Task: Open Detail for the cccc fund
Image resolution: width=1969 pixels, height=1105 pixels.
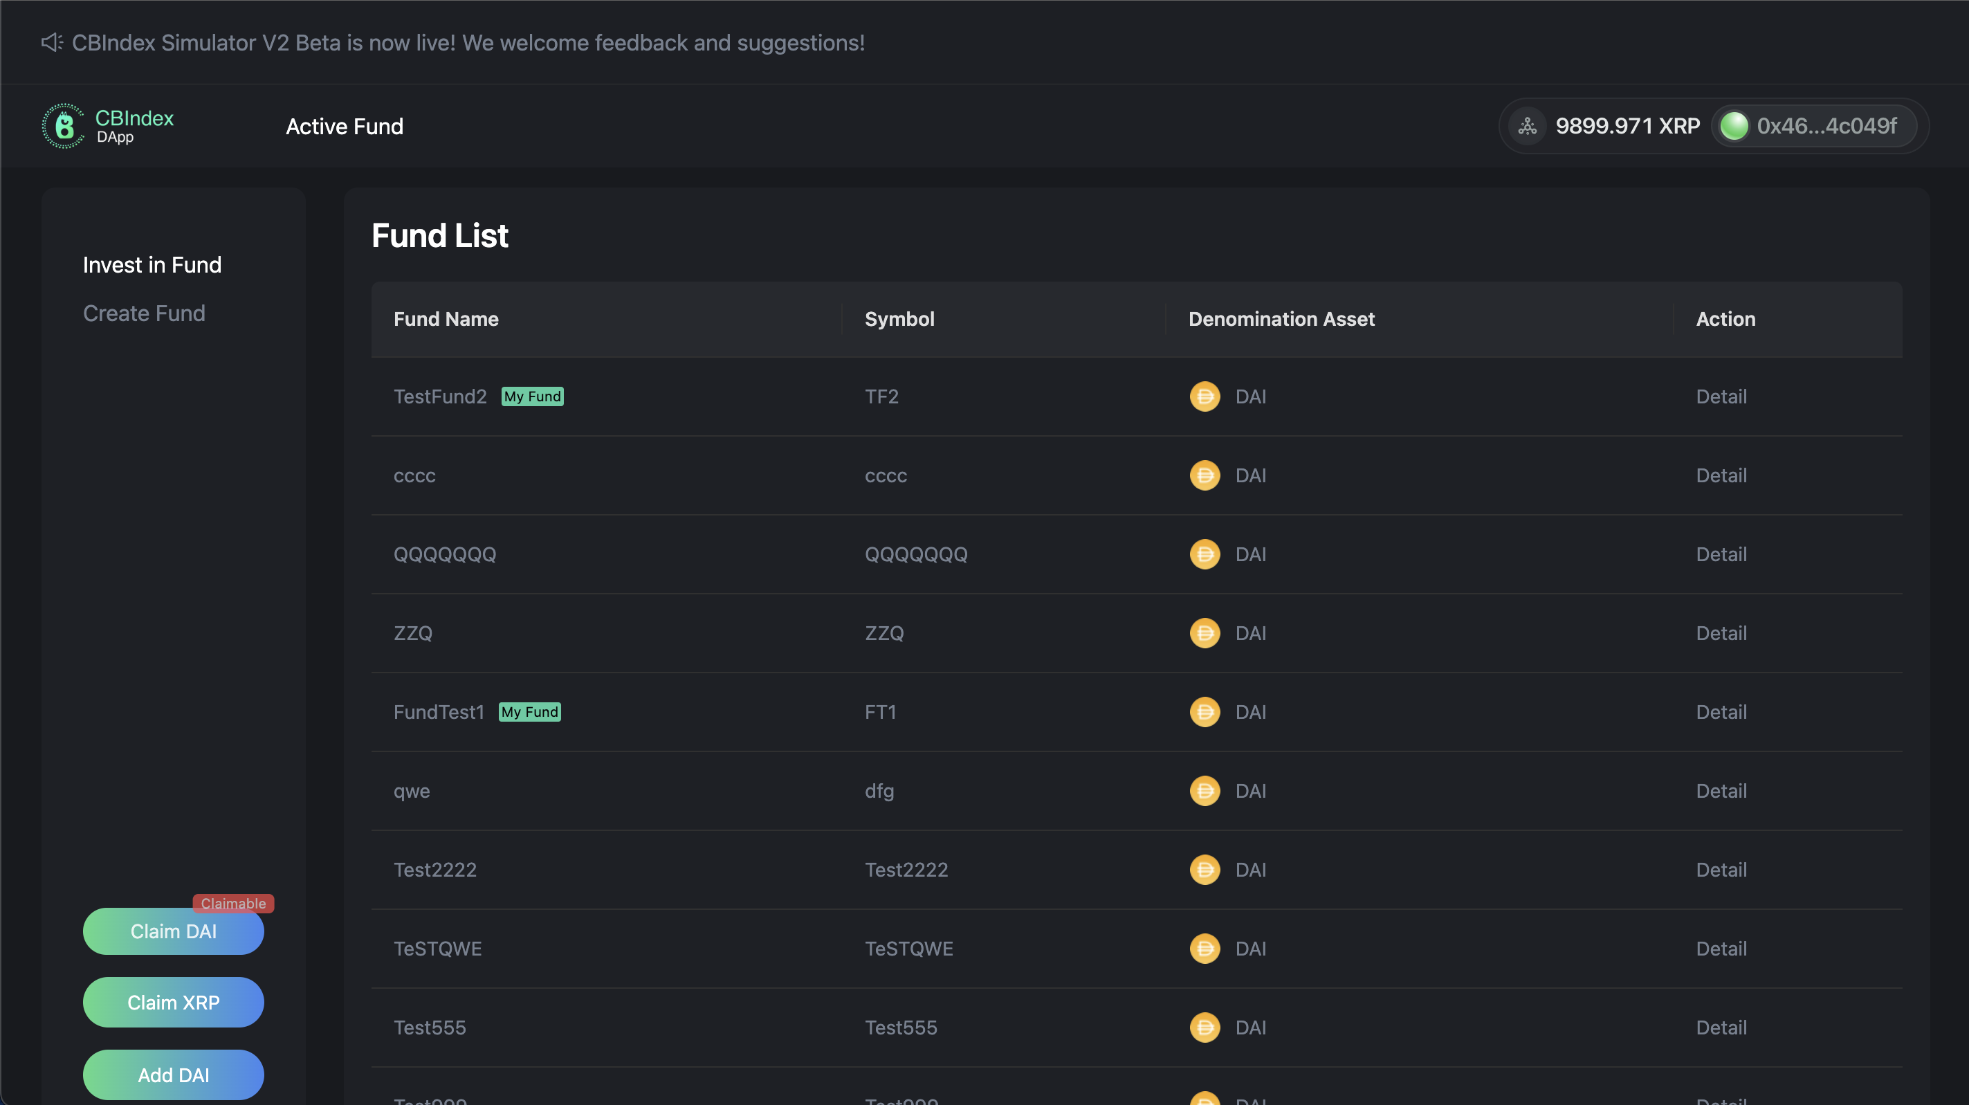Action: tap(1721, 475)
